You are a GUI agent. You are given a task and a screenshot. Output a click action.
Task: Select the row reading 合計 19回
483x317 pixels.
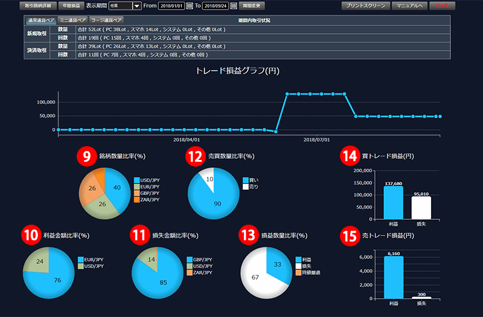click(x=263, y=38)
